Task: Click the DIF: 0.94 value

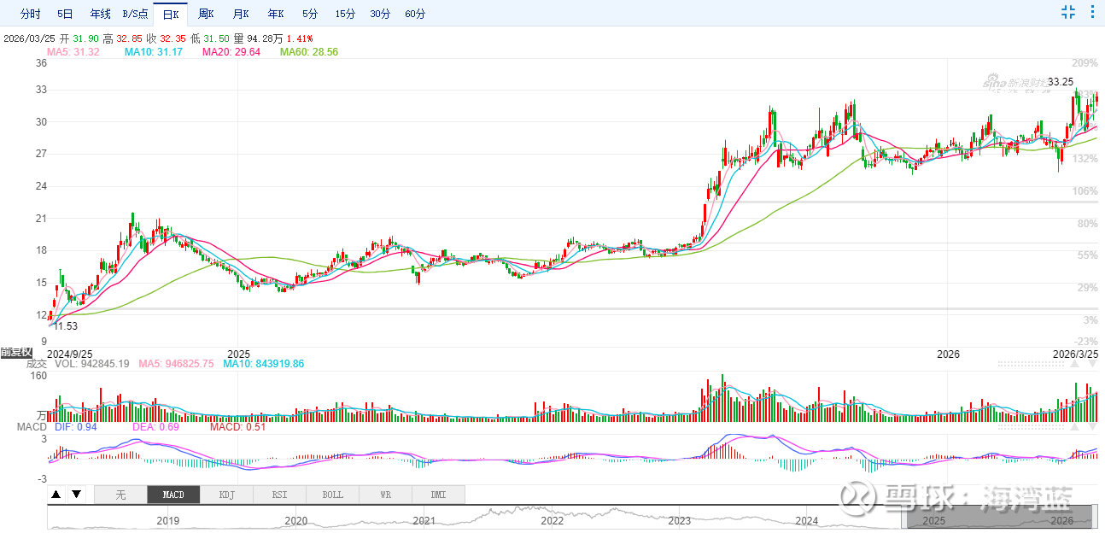Action: click(x=75, y=426)
